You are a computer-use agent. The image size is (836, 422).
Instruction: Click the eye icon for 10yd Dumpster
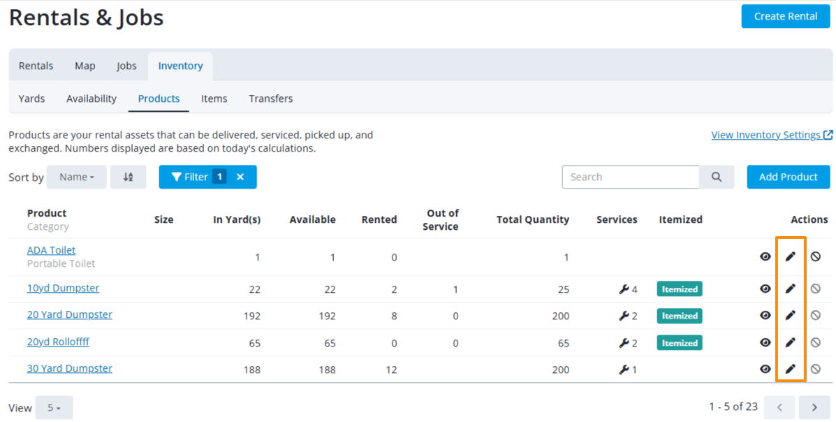pos(765,289)
